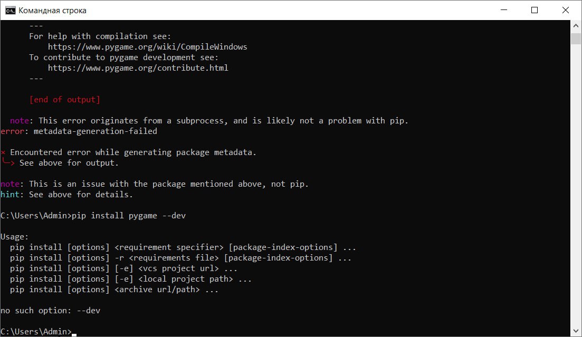Click the empty scrollbar track below thumb

[x=576, y=185]
